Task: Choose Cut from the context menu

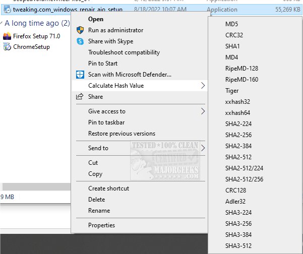Action: pyautogui.click(x=139, y=163)
